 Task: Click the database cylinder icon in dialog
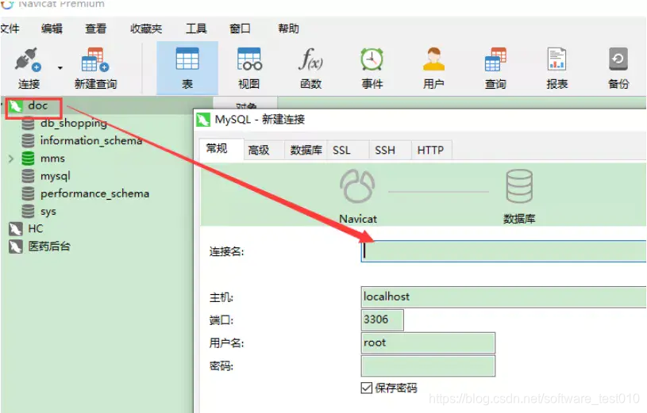point(519,186)
